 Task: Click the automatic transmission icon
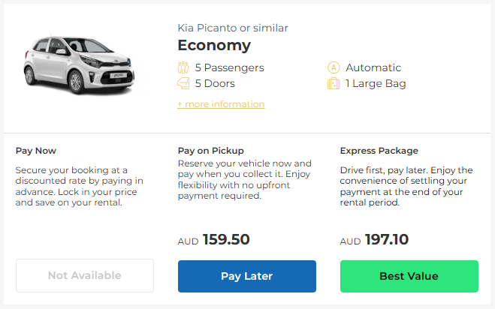click(334, 67)
